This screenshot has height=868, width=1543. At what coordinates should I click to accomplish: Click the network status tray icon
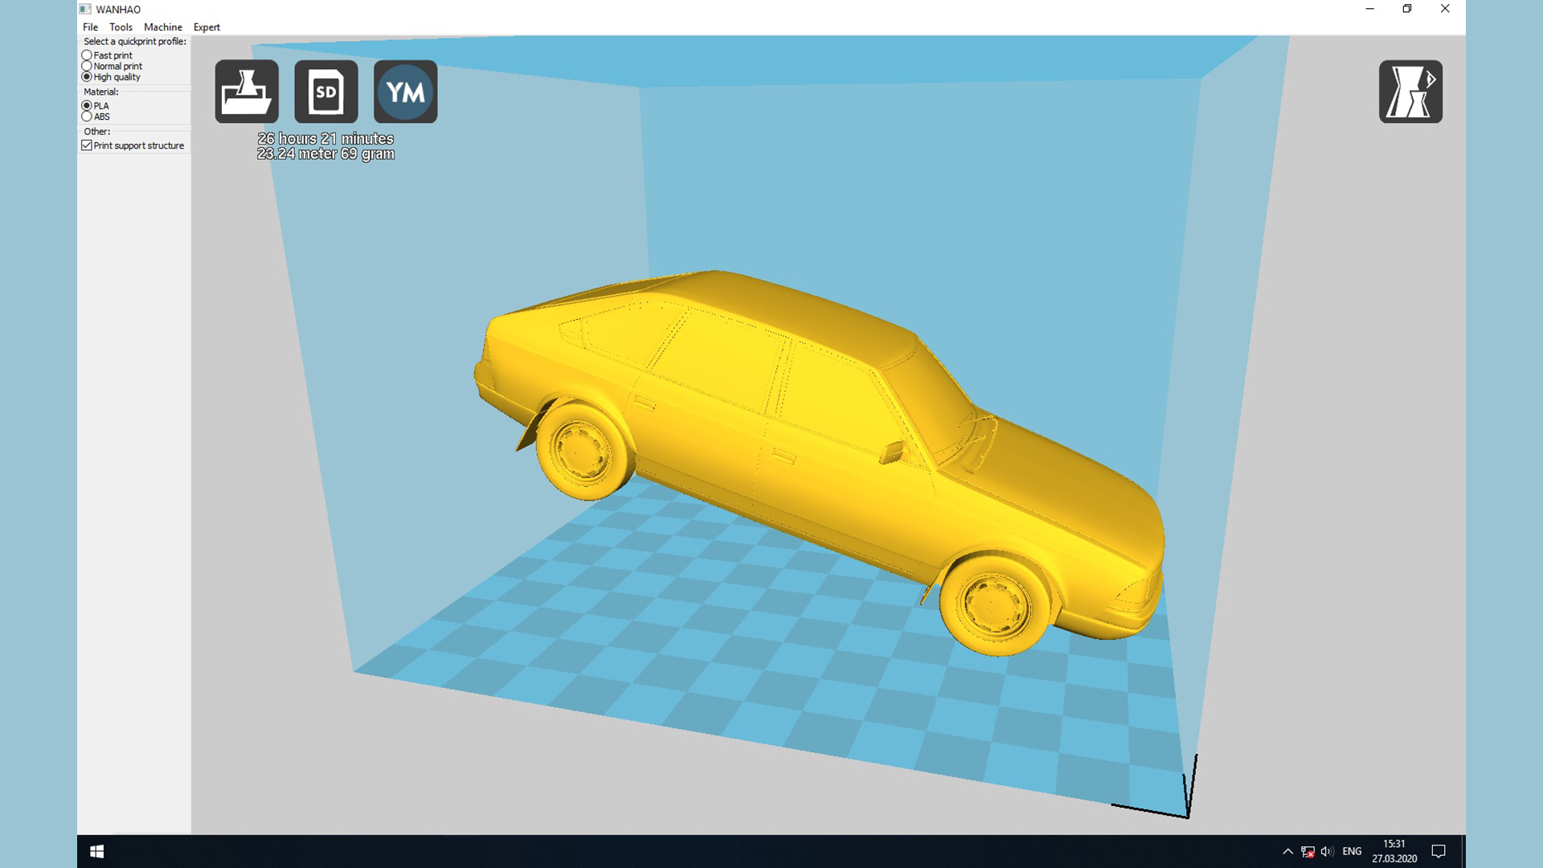(x=1308, y=851)
